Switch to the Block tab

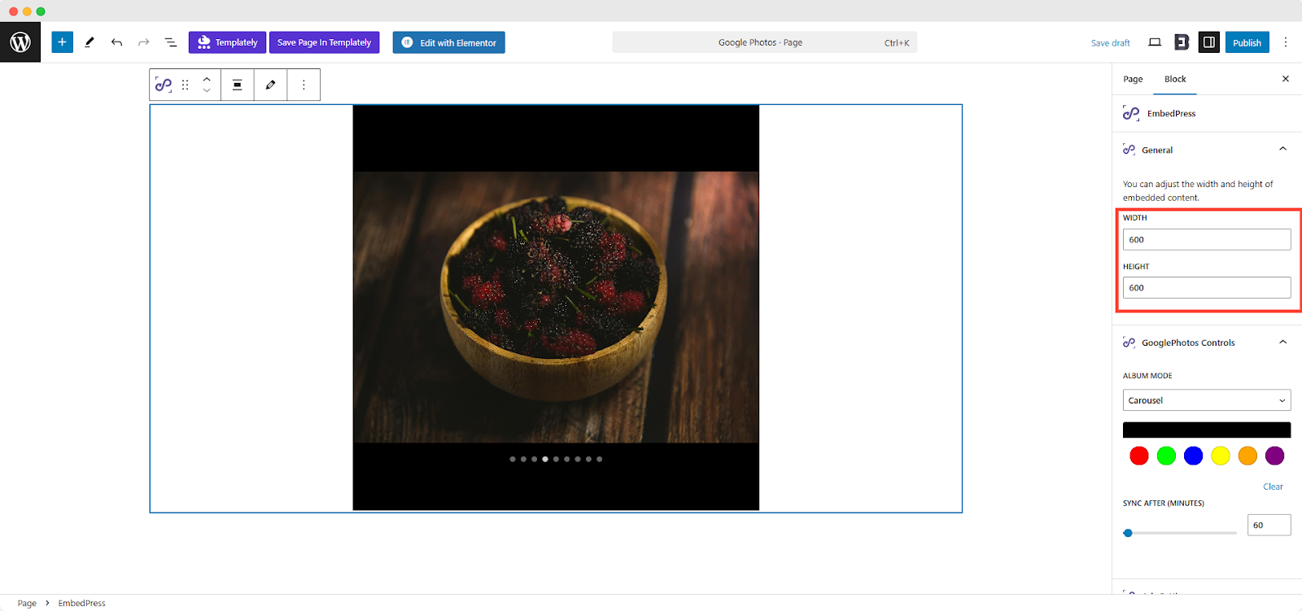click(1175, 79)
